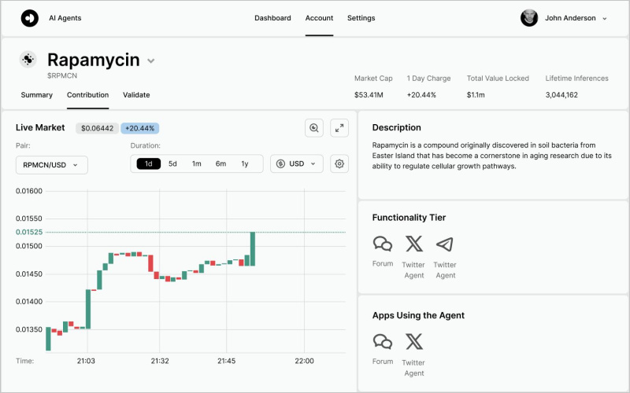Expand the chart to fullscreen
The width and height of the screenshot is (630, 393).
click(x=339, y=128)
